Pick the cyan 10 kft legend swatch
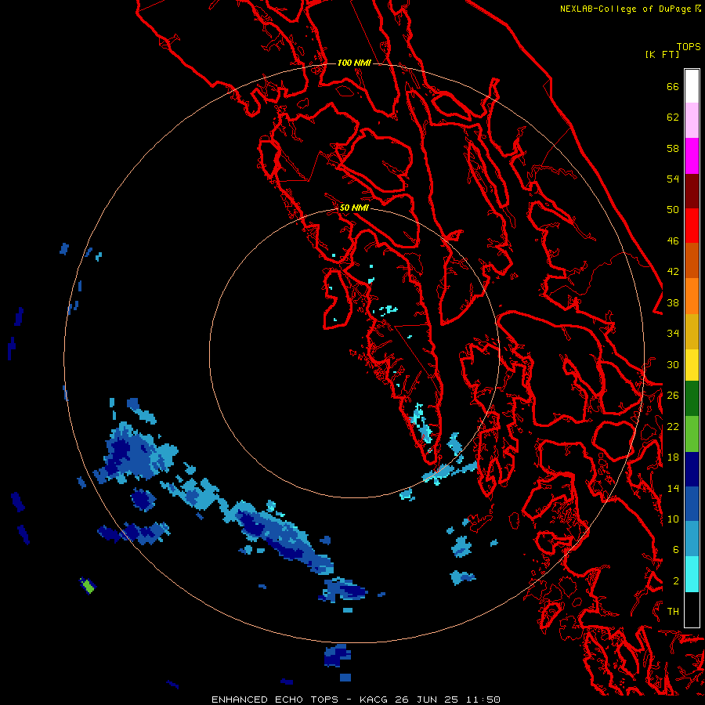 point(692,574)
